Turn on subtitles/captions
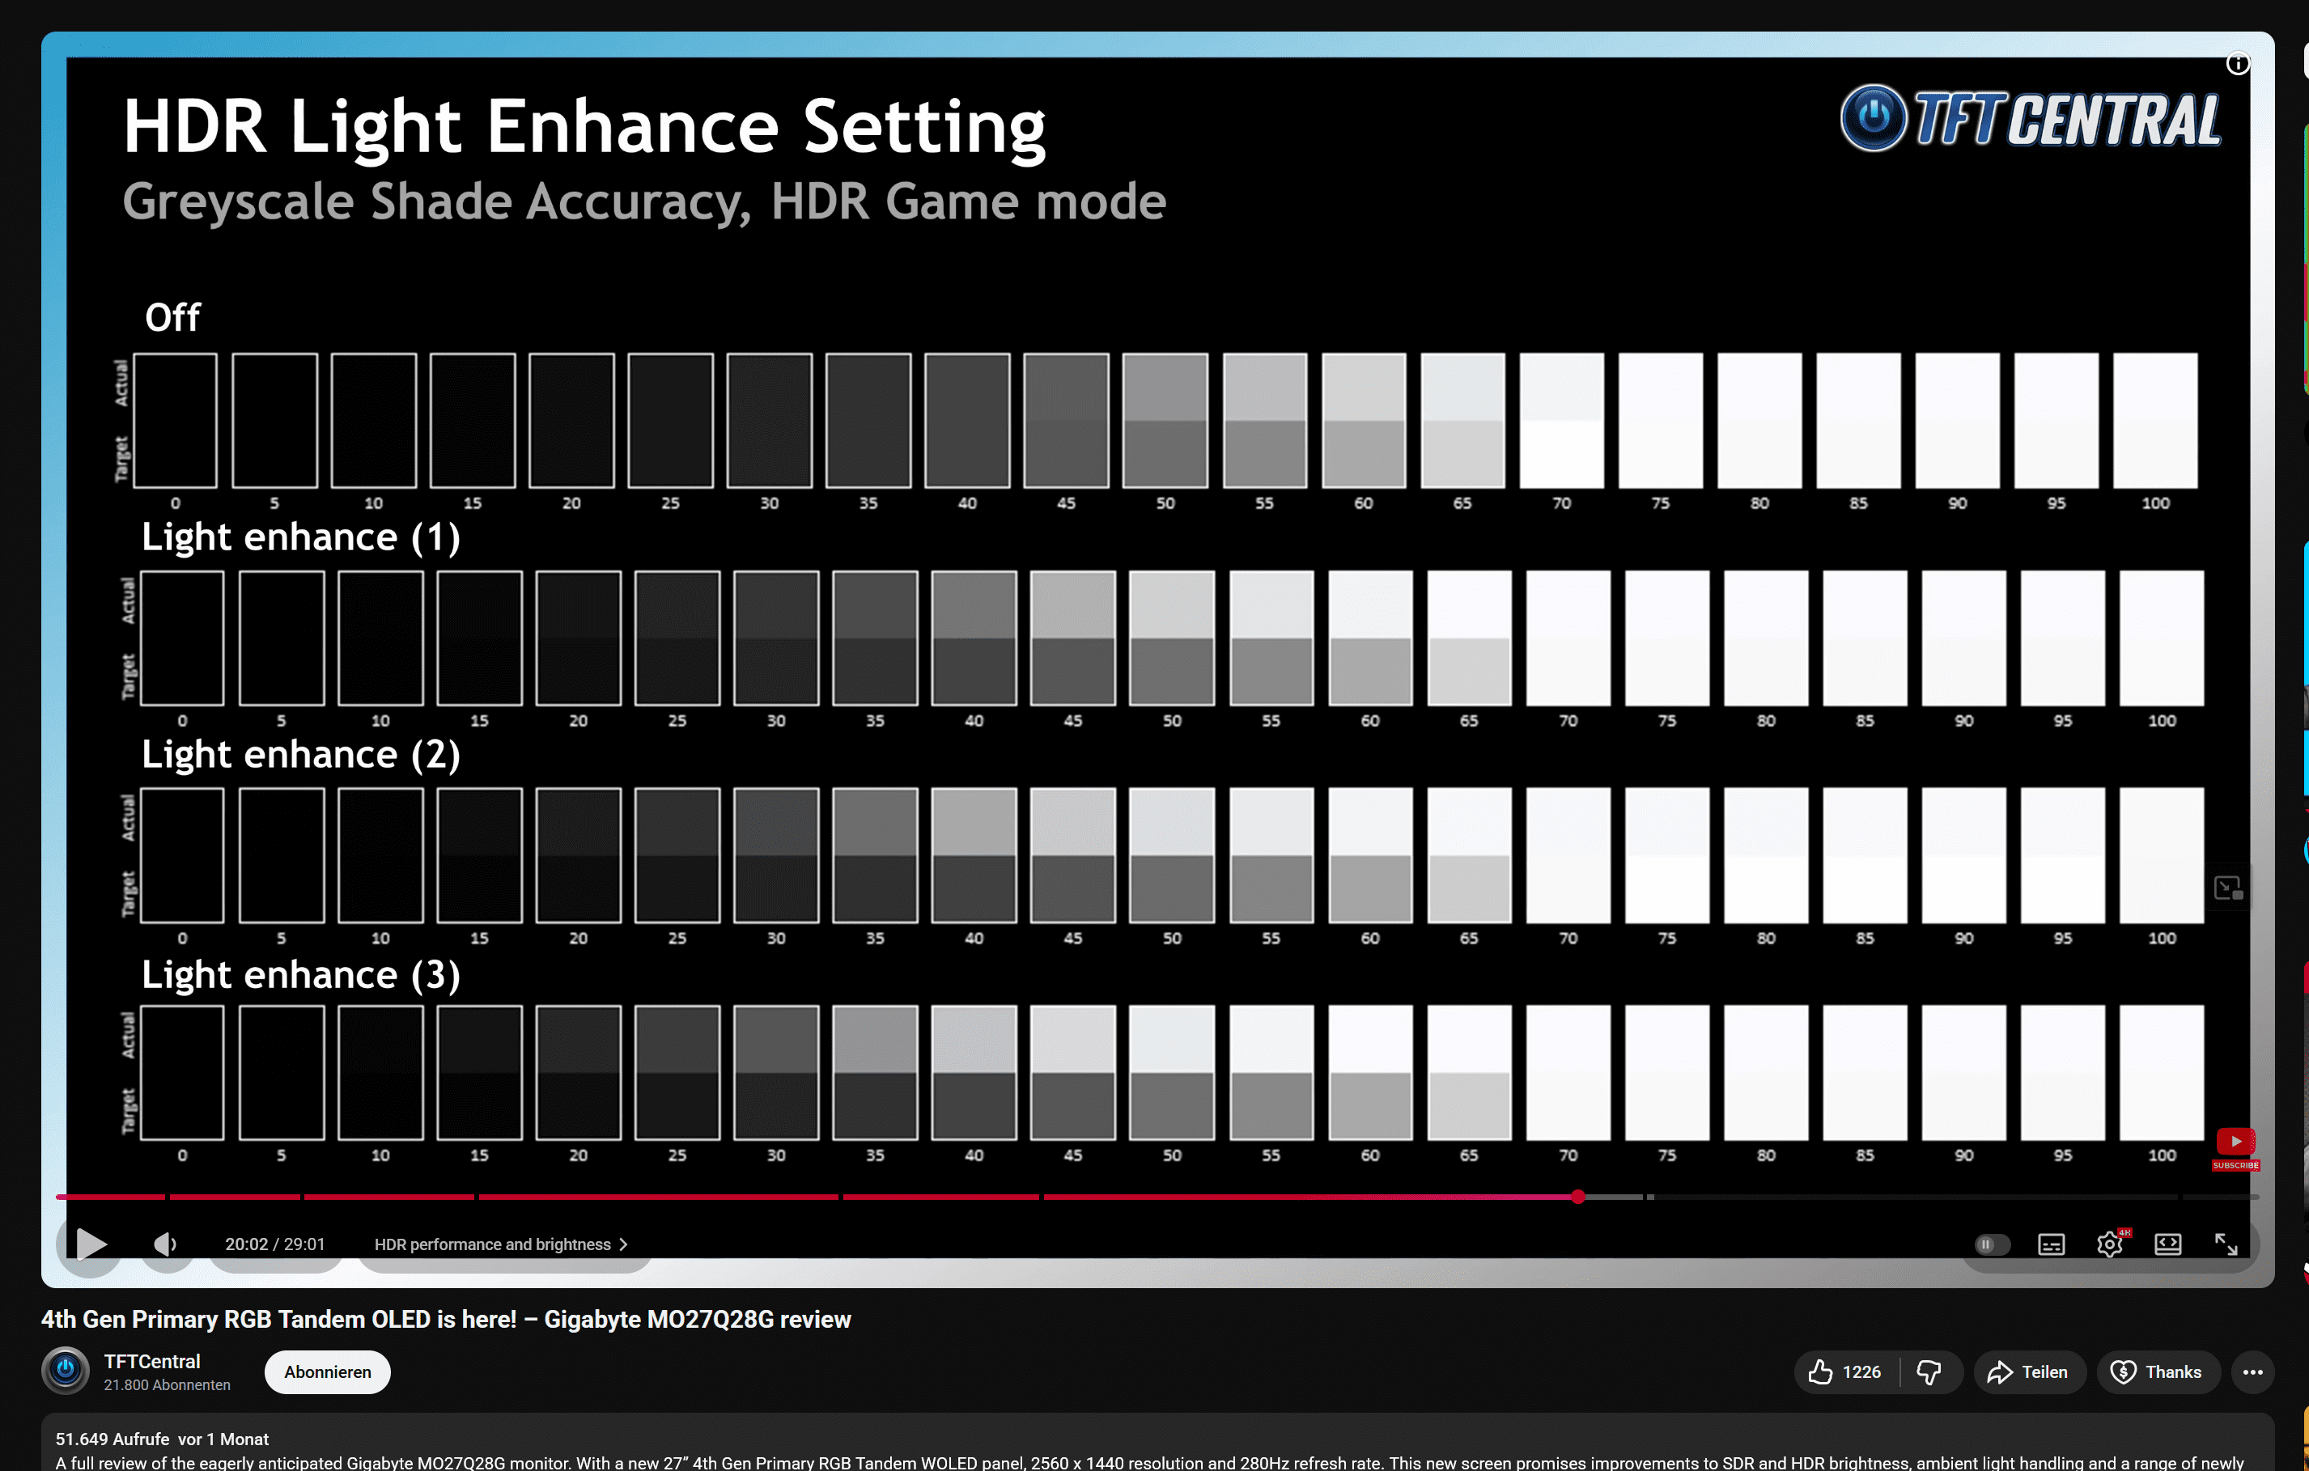Image resolution: width=2309 pixels, height=1471 pixels. (2050, 1244)
